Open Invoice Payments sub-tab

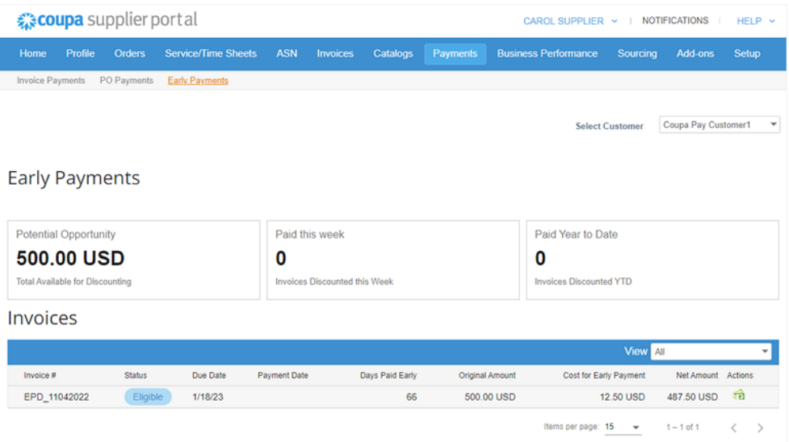51,81
